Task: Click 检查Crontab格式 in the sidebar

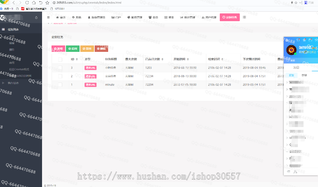Action: (x=19, y=69)
